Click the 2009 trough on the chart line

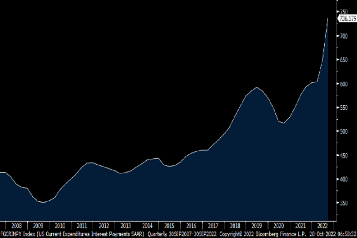point(43,202)
